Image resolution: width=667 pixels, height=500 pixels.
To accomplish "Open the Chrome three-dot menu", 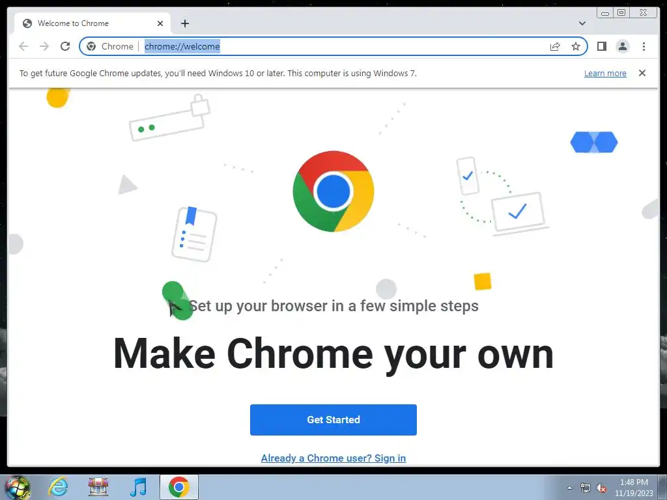I will tap(644, 46).
